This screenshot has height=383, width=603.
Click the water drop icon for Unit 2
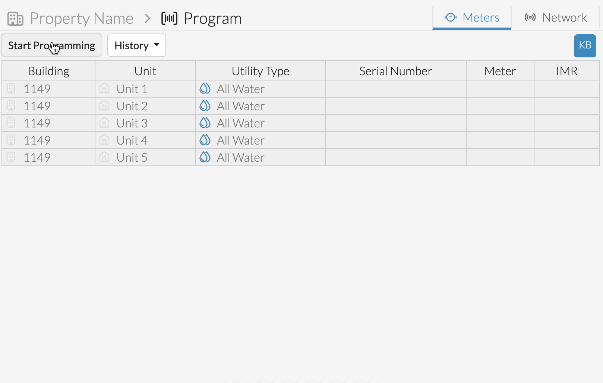(x=205, y=105)
